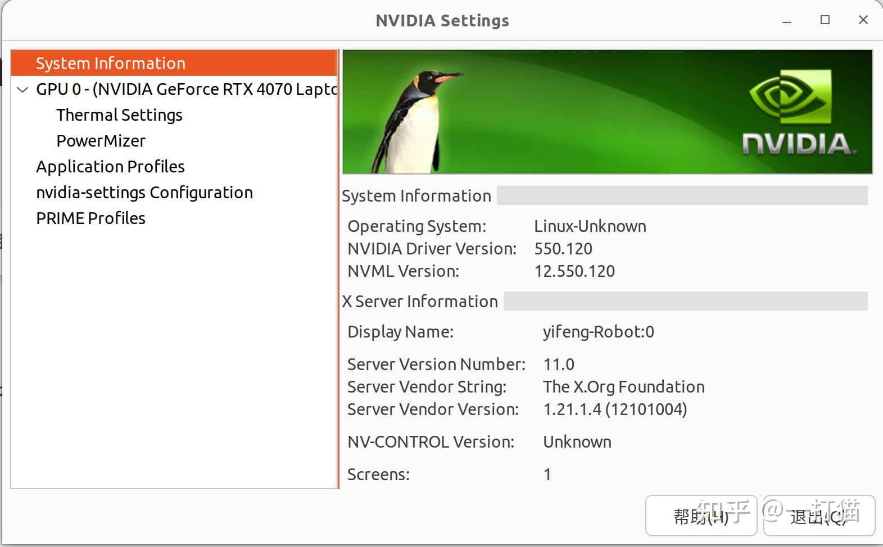Click the Server Vendor Version: label
Viewport: 883px width, 547px height.
[x=433, y=409]
